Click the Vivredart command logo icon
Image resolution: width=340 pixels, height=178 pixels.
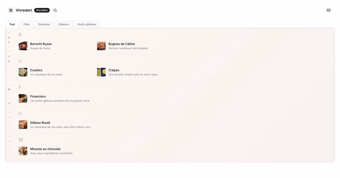[x=11, y=10]
